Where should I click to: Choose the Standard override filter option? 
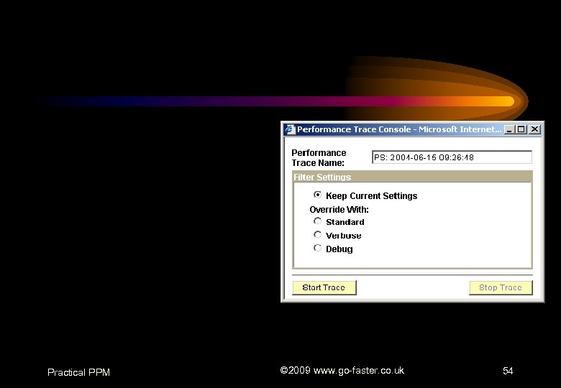coord(317,221)
